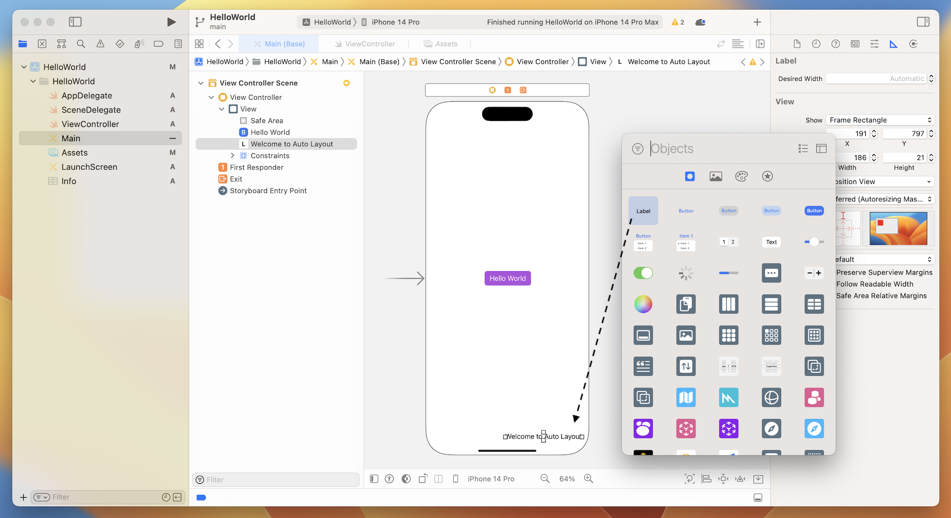Select AppDelegate file in navigator
This screenshot has height=518, width=951.
87,96
